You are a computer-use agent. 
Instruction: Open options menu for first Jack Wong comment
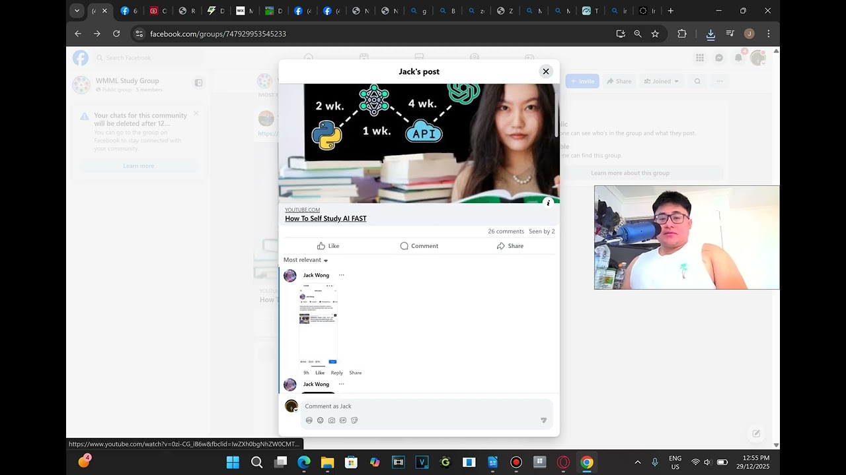click(341, 275)
